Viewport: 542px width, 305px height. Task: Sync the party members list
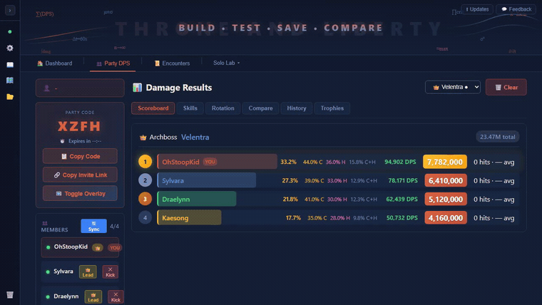93,226
